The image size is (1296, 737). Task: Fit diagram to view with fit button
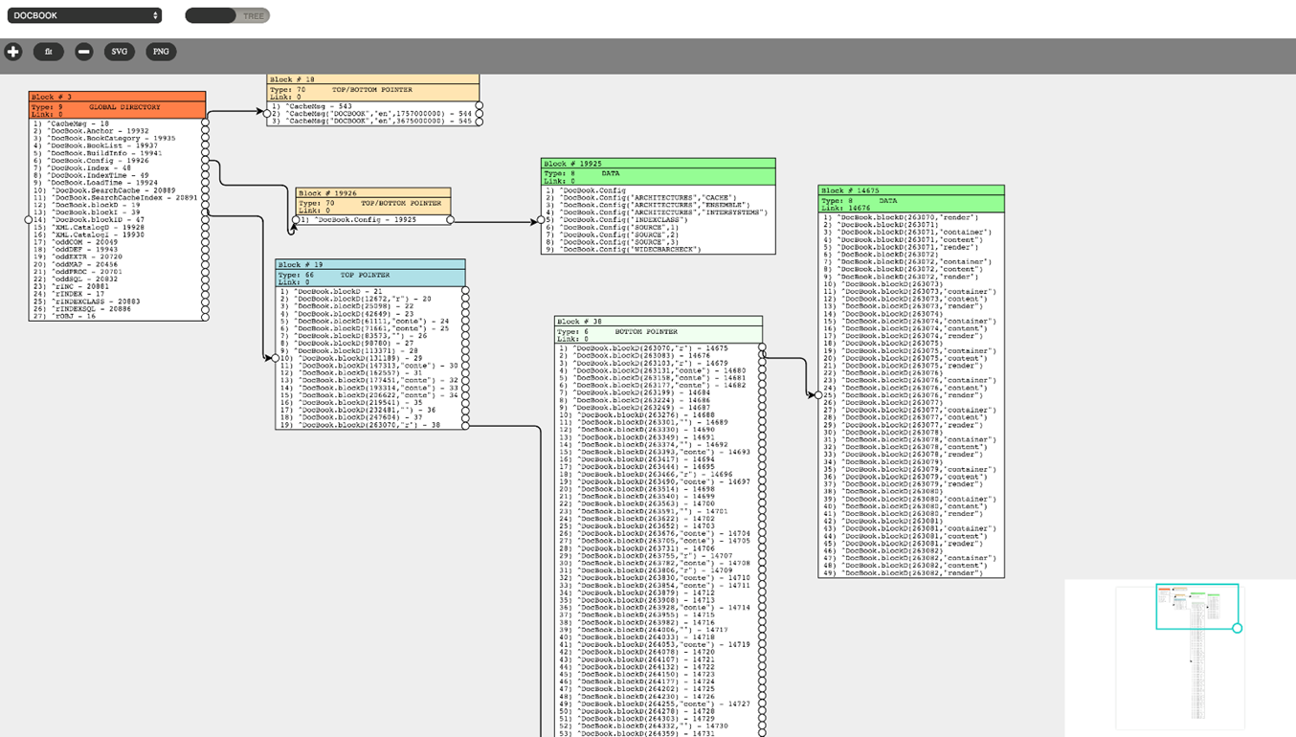click(x=49, y=52)
